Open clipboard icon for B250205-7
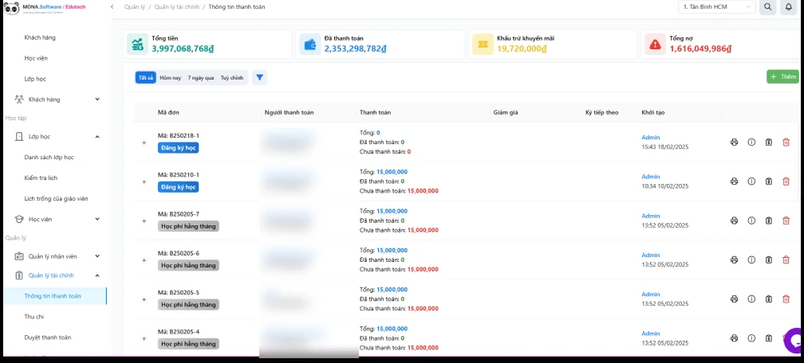The height and width of the screenshot is (363, 804). pyautogui.click(x=769, y=221)
